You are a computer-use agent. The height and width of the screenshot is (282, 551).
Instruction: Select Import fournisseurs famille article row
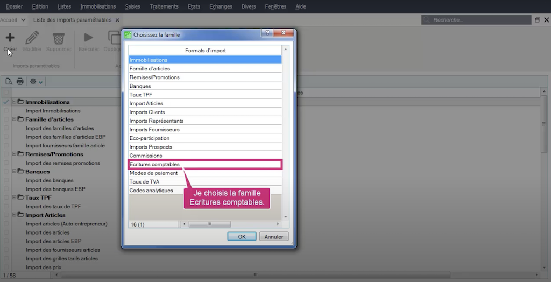click(65, 145)
